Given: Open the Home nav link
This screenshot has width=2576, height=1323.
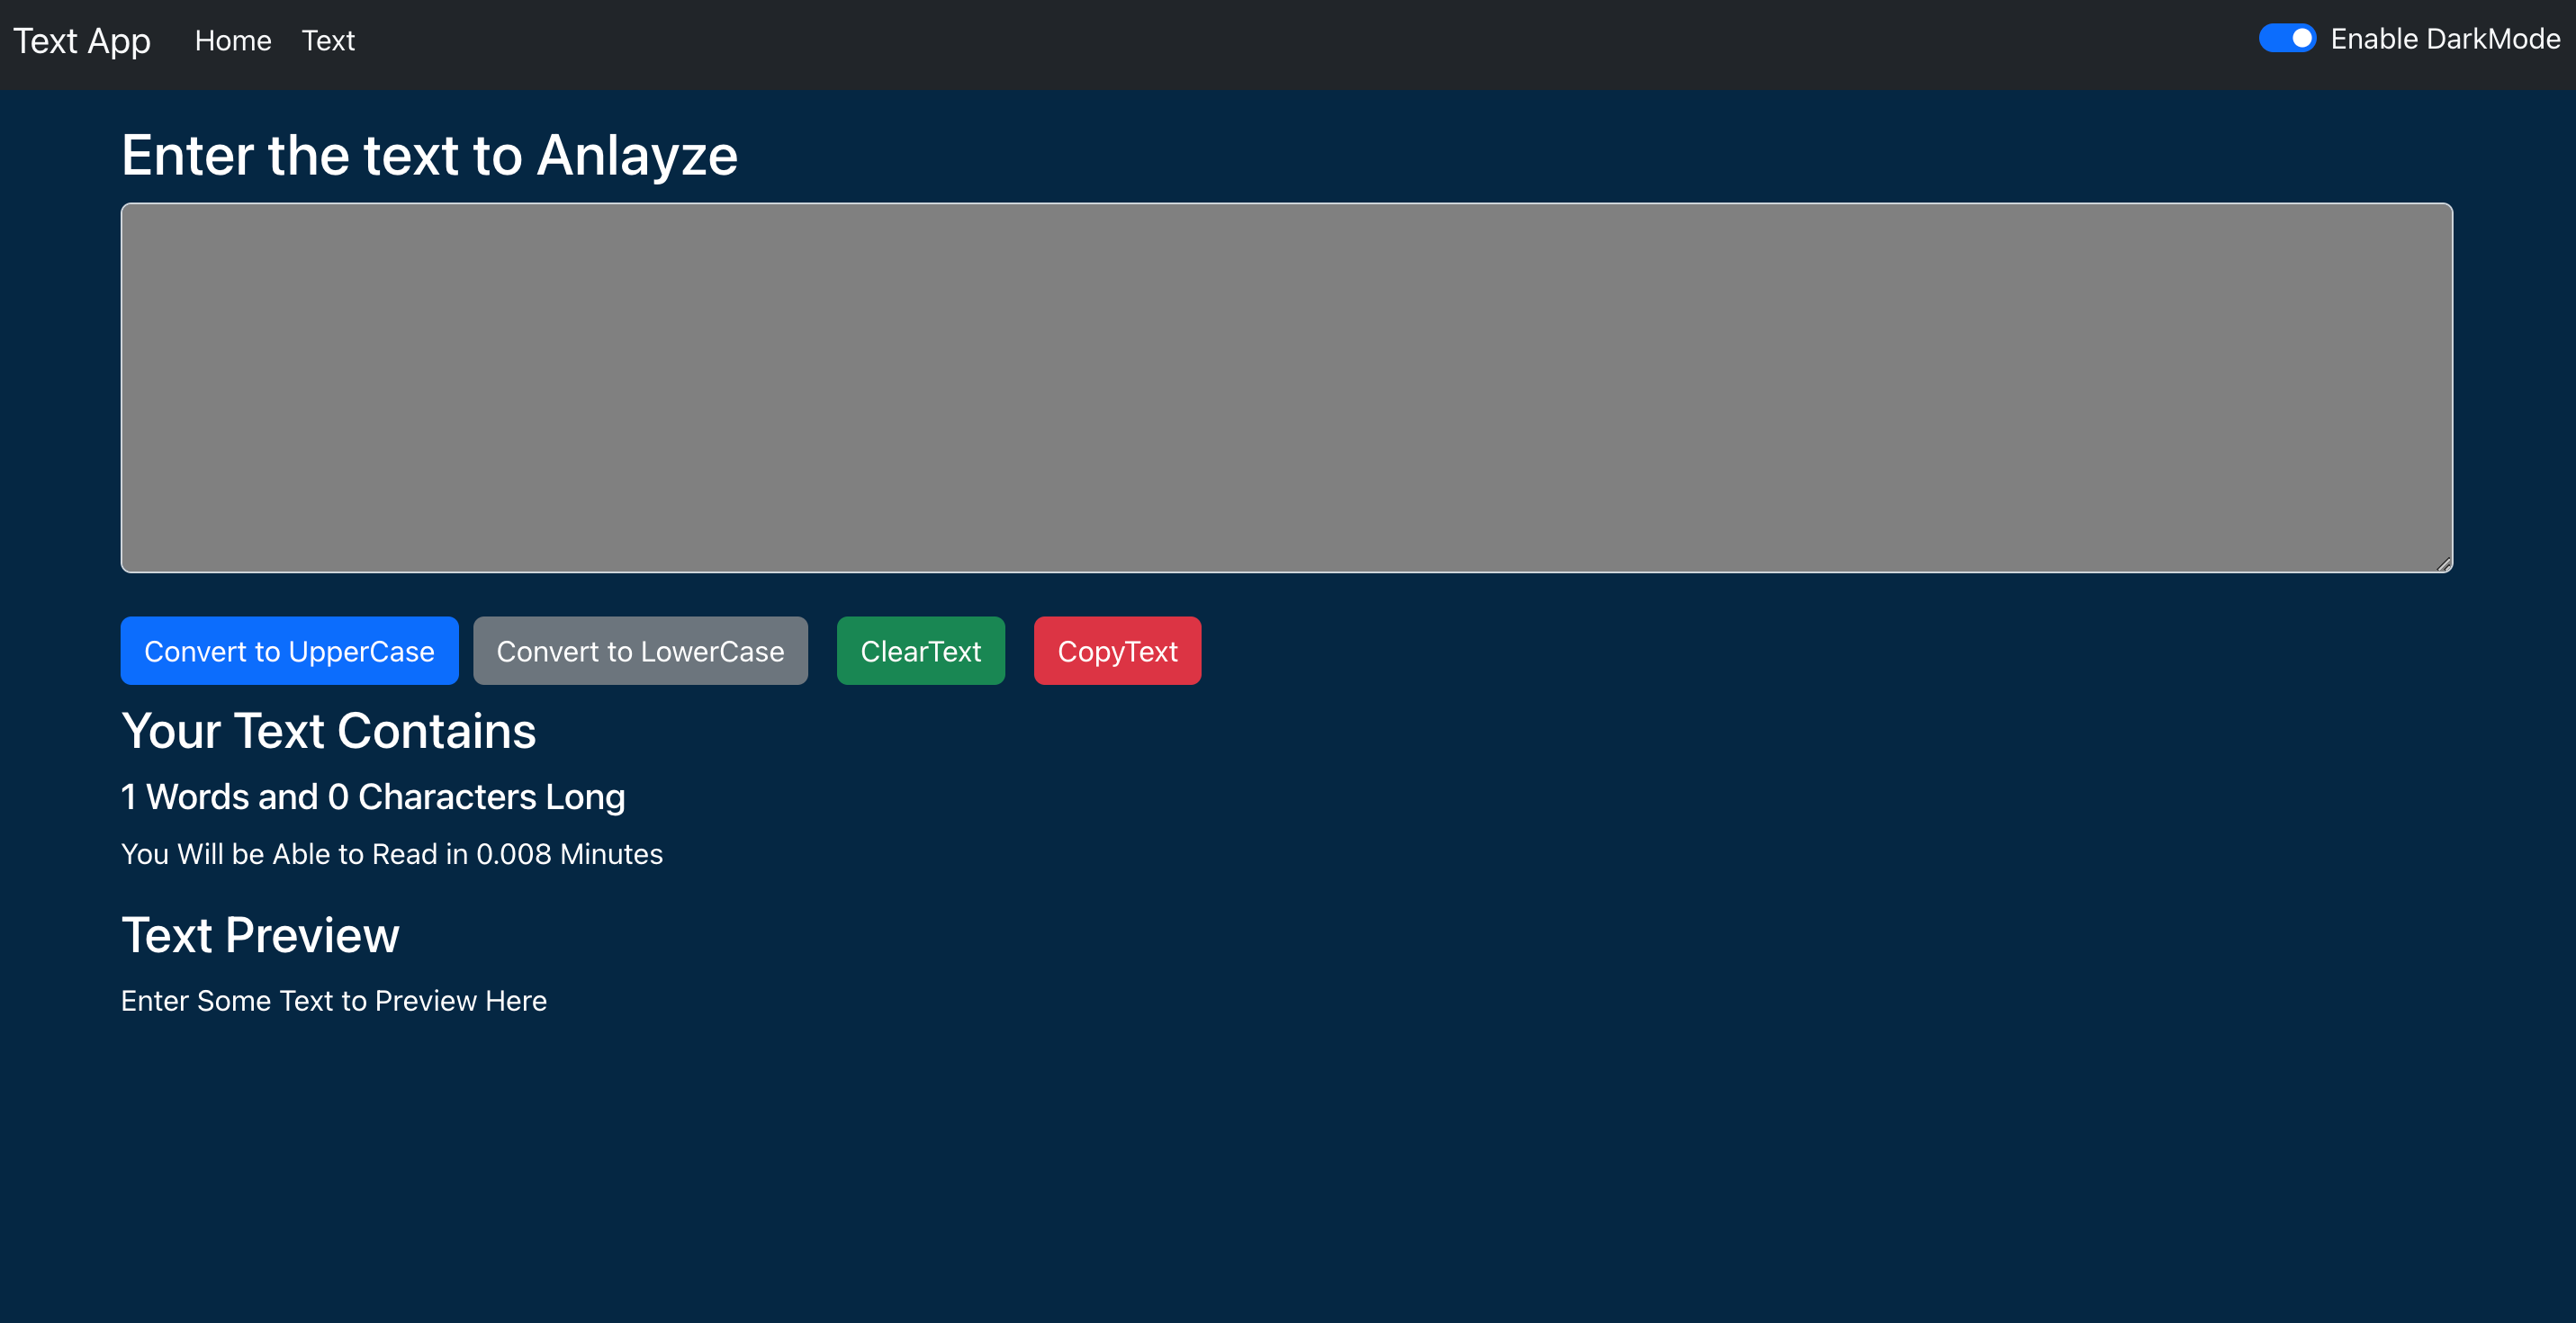Looking at the screenshot, I should click(233, 41).
